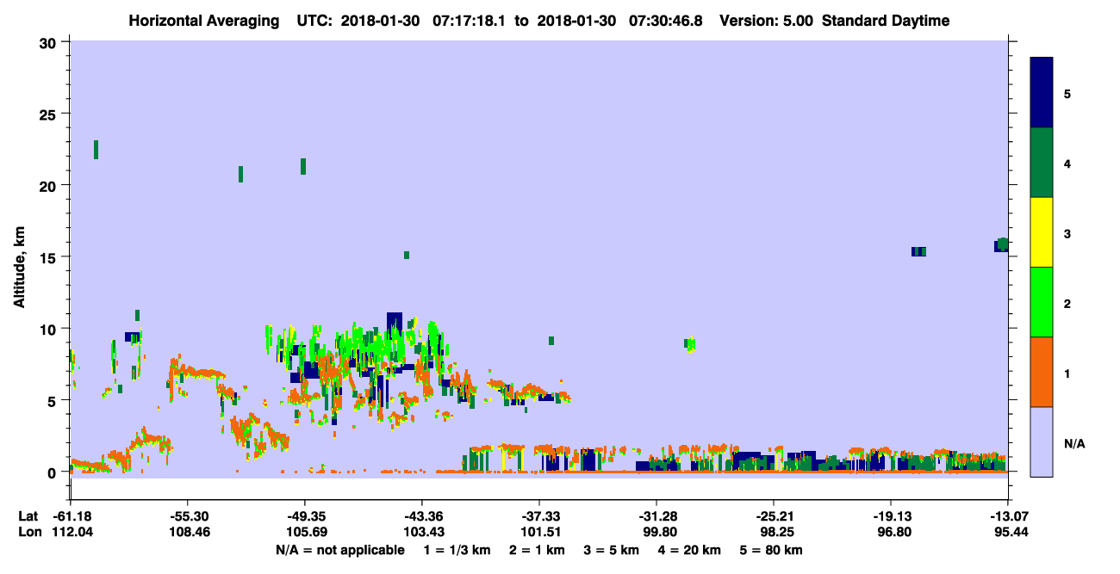Image resolution: width=1120 pixels, height=574 pixels.
Task: Click the latitude value -13.07
Action: pos(1007,516)
